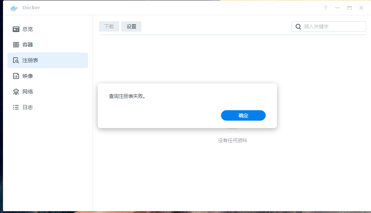Click the 容器 container list icon
Screen dimensions: 371x213
click(x=16, y=45)
